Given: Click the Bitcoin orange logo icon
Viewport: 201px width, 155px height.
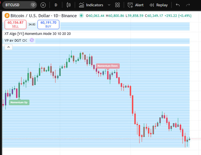Looking at the screenshot, I should coord(7,16).
